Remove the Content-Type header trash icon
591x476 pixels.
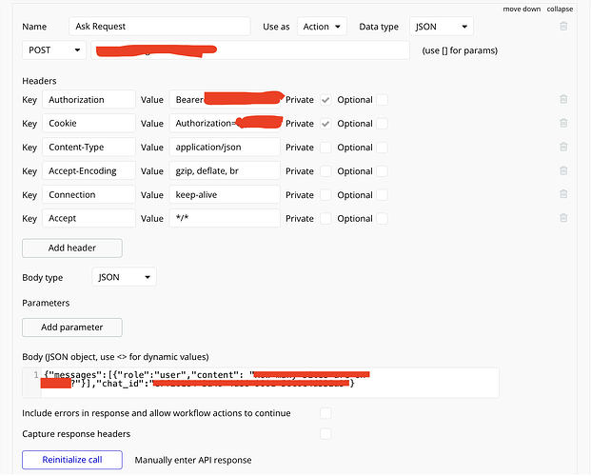point(563,147)
